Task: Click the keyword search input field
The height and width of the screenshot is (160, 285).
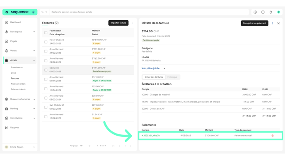Action: coord(149,12)
